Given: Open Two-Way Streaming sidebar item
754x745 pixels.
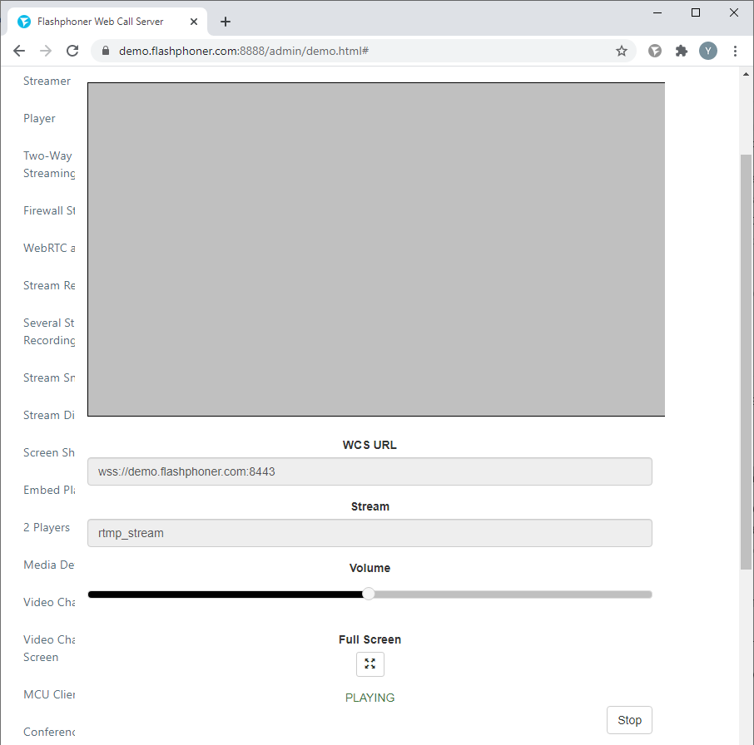Looking at the screenshot, I should [x=48, y=165].
